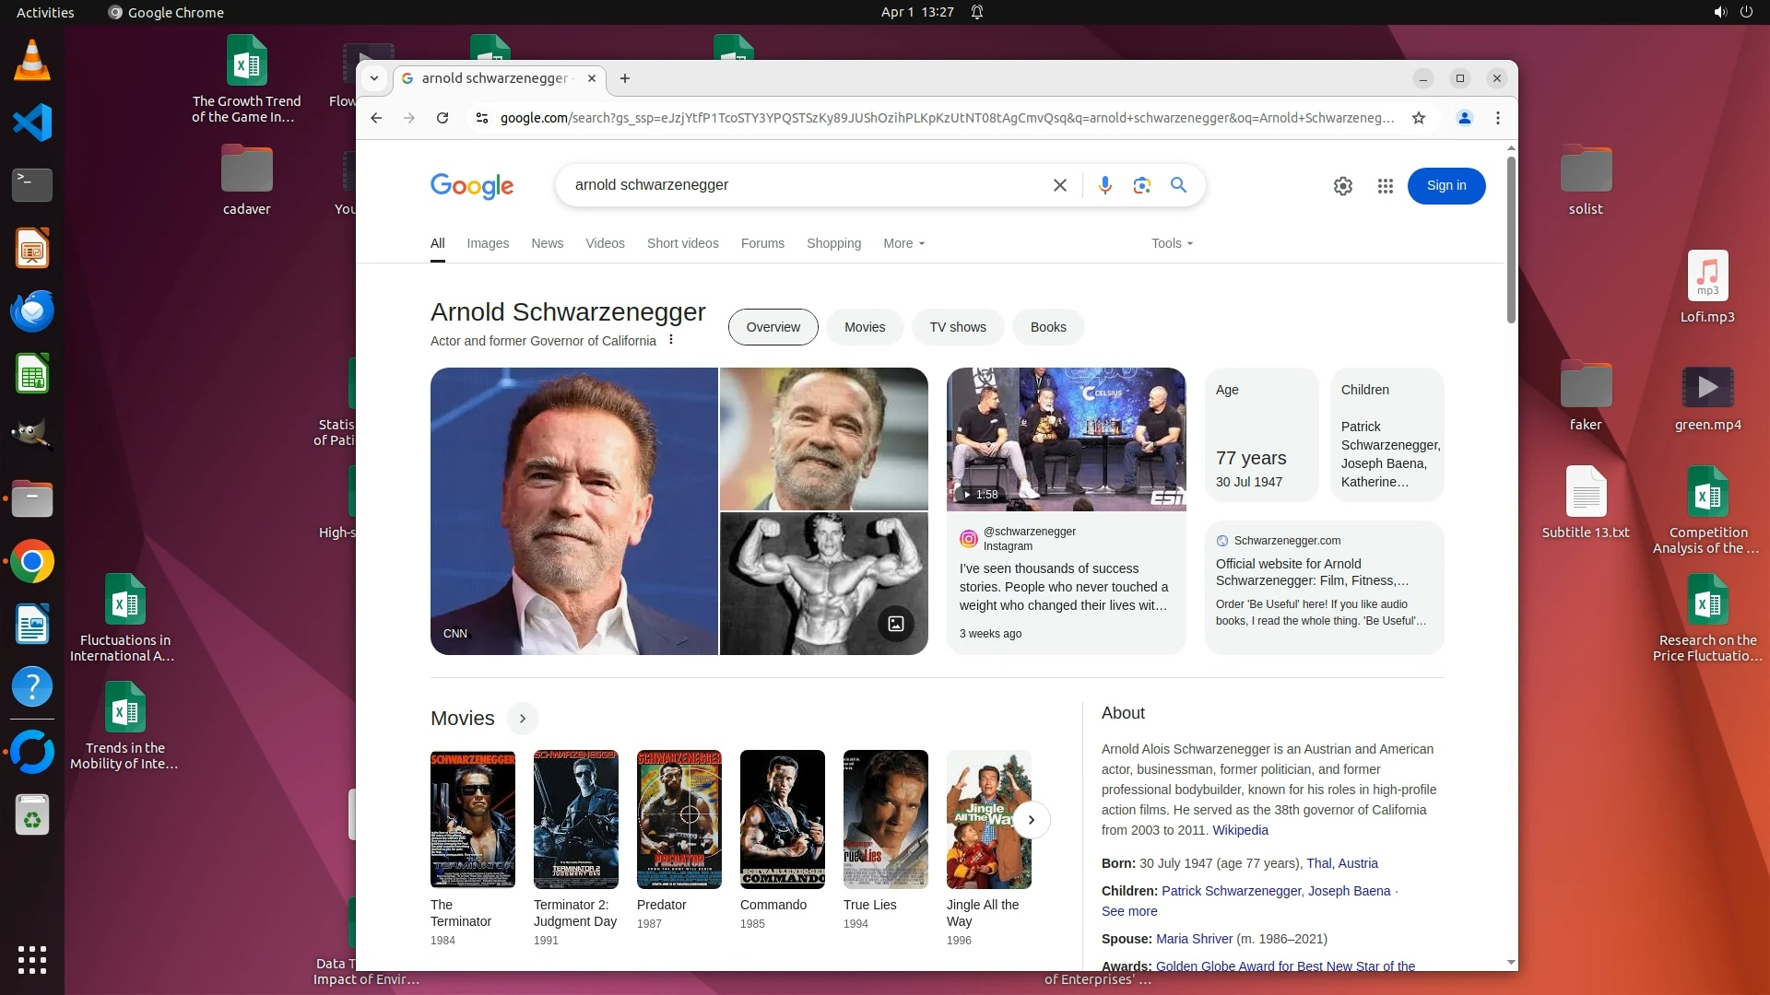1770x995 pixels.
Task: Open the Tools dropdown
Action: pos(1172,243)
